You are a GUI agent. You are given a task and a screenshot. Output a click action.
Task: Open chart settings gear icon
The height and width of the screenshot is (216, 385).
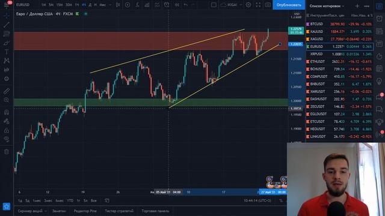click(248, 5)
